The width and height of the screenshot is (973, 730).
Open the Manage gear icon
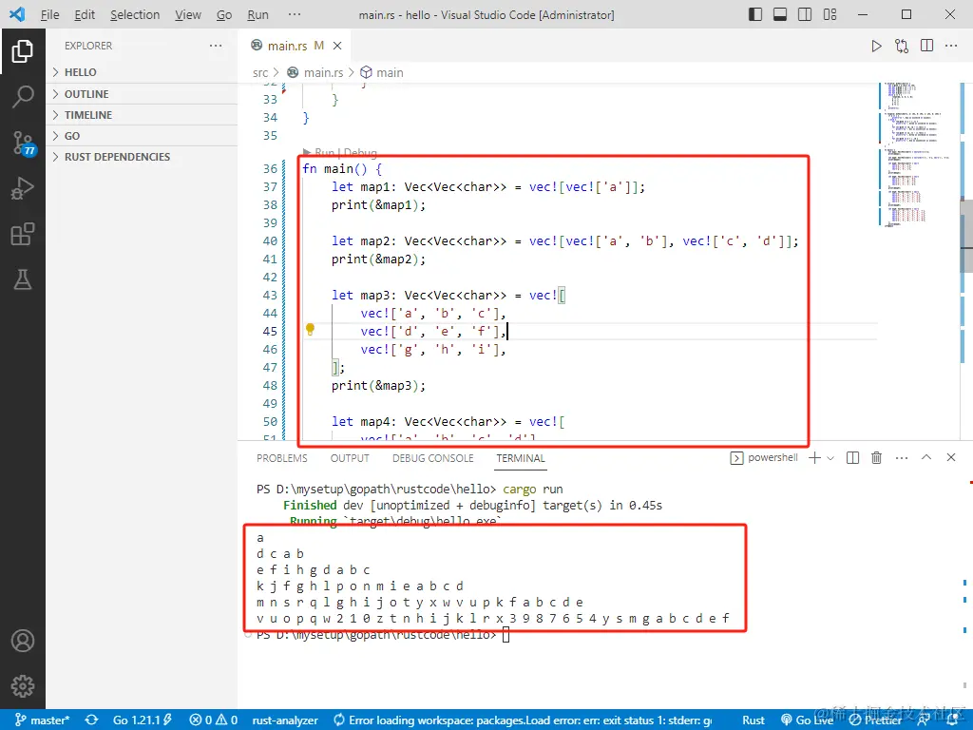point(23,686)
